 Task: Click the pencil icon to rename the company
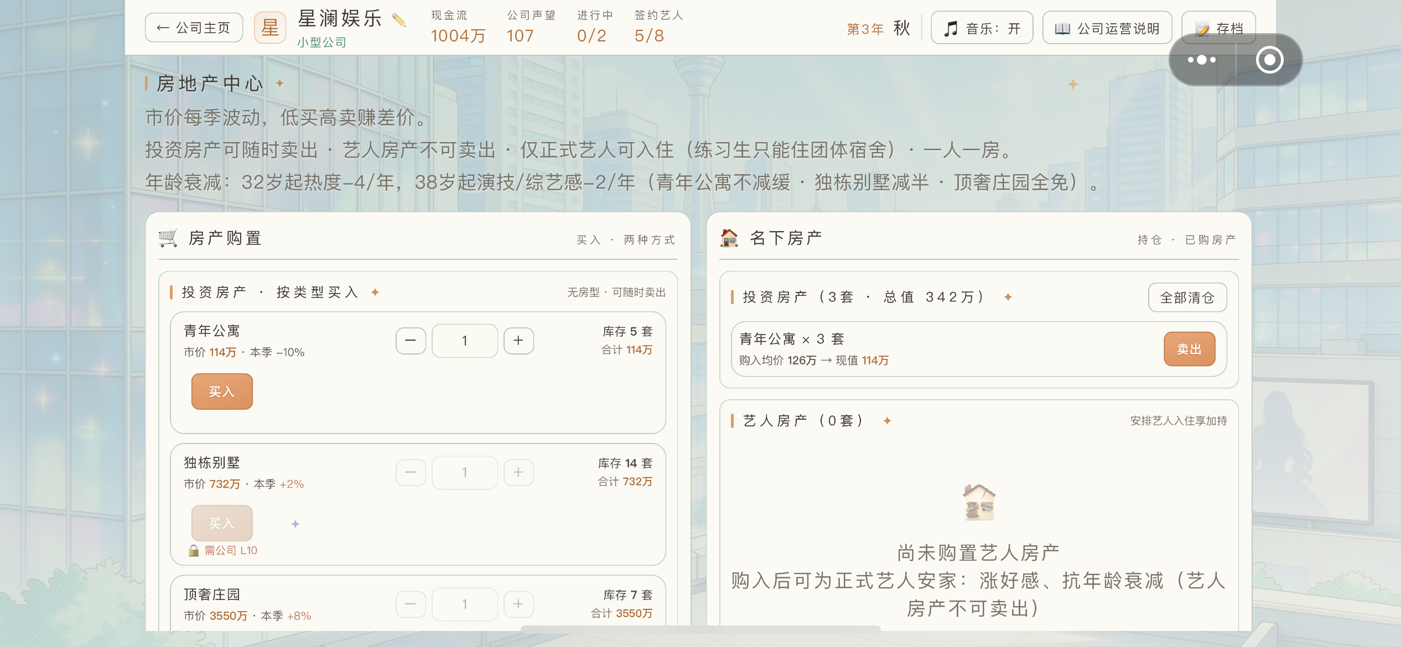pyautogui.click(x=399, y=20)
